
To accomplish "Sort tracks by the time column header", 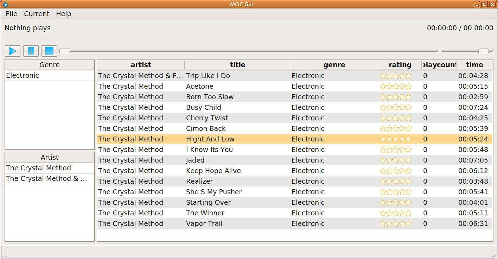I will (474, 65).
